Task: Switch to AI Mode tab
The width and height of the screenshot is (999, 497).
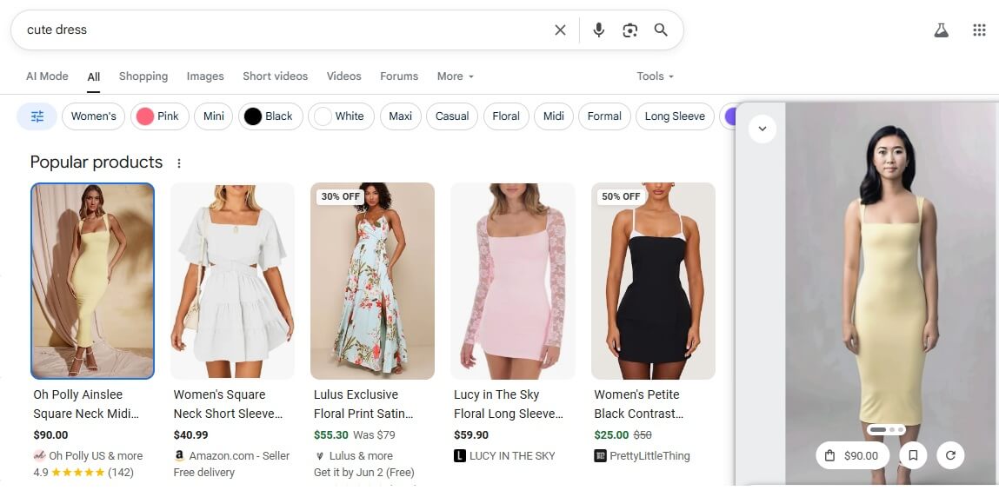Action: [x=47, y=76]
